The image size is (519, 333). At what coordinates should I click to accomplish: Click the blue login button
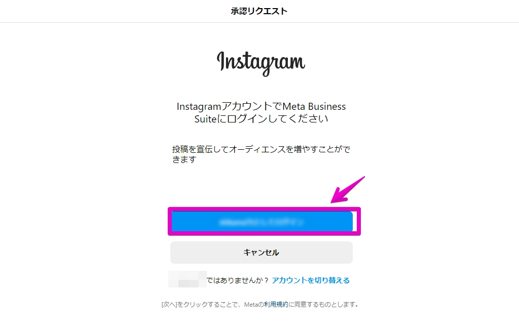262,221
